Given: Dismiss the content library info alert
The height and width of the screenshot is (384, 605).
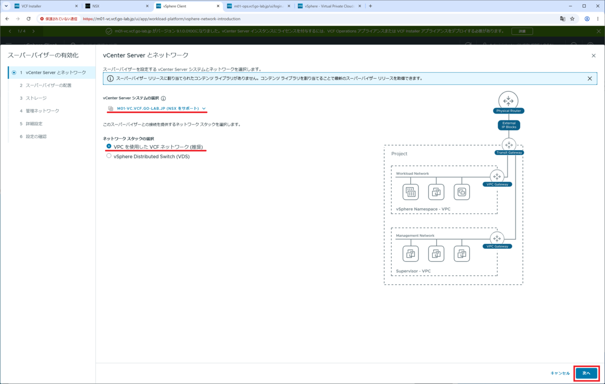Looking at the screenshot, I should (590, 79).
